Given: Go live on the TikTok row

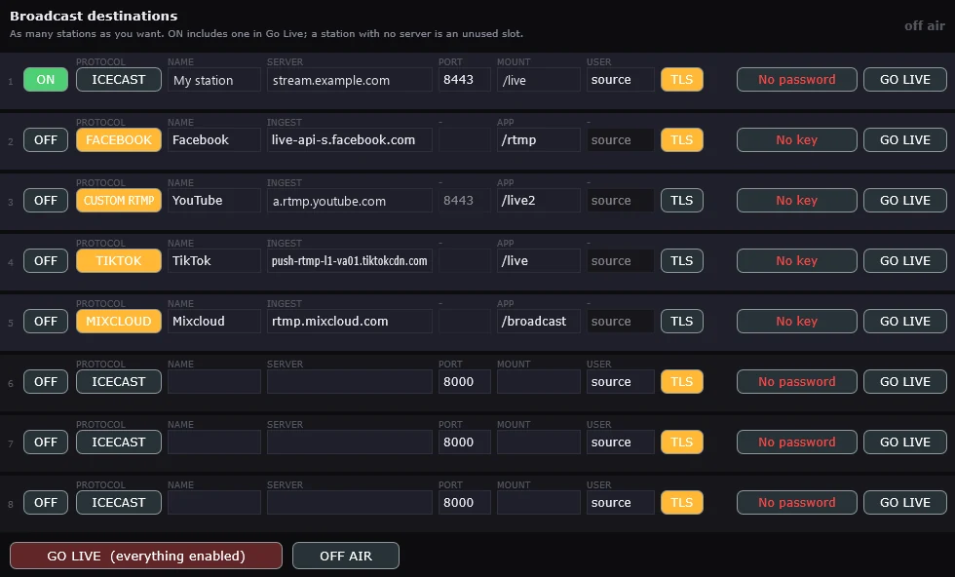Looking at the screenshot, I should pyautogui.click(x=905, y=261).
